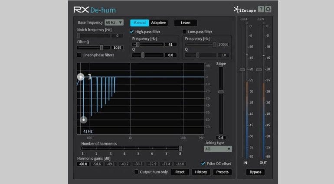This screenshot has height=184, width=334.
Task: Open the Presets button
Action: [x=223, y=172]
